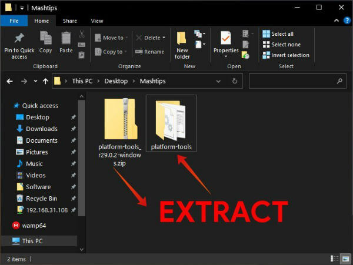Click Invert selection
This screenshot has width=353, height=265.
coord(286,55)
